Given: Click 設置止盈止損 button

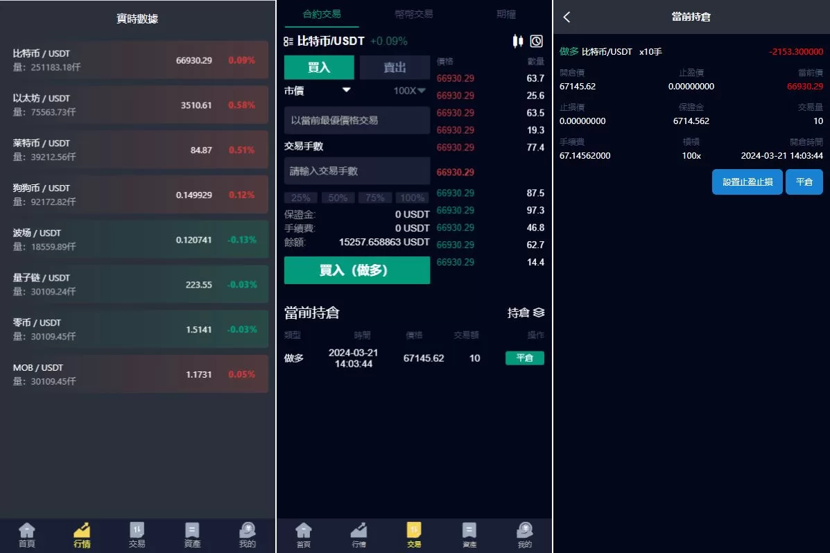Looking at the screenshot, I should click(747, 182).
